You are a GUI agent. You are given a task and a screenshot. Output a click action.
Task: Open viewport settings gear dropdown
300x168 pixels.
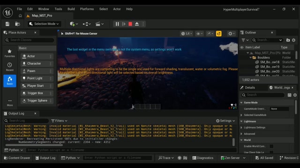(x=231, y=34)
